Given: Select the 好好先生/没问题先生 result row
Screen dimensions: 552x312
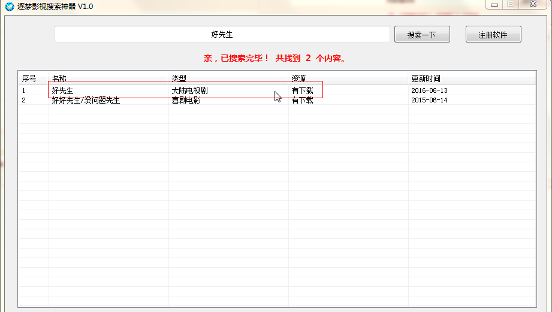Looking at the screenshot, I should (86, 101).
